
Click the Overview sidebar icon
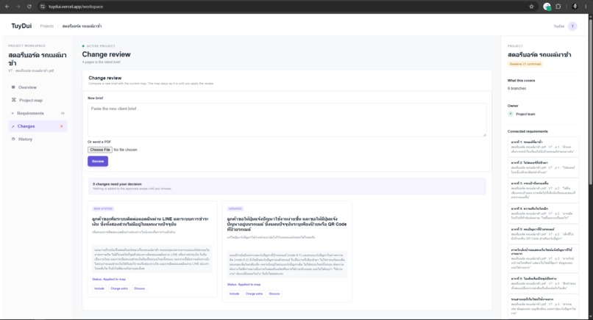tap(13, 87)
